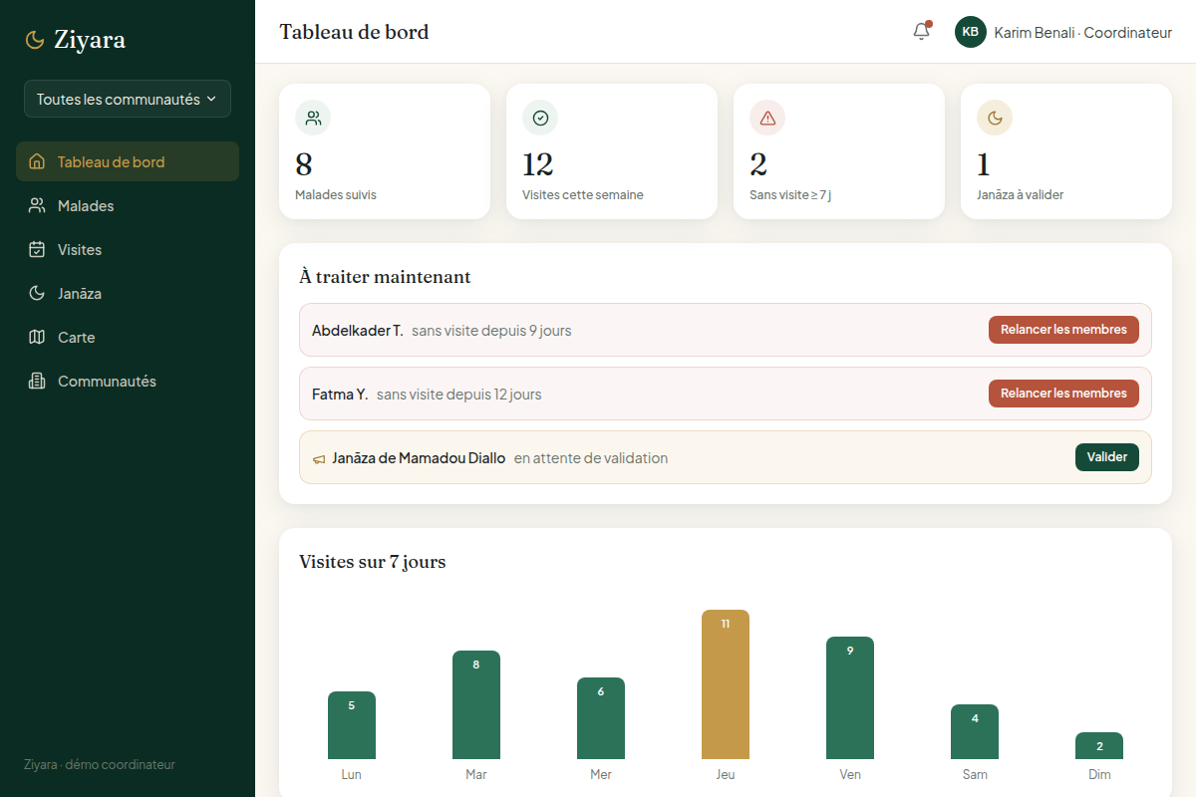Open the Visites section
This screenshot has width=1196, height=797.
point(128,249)
